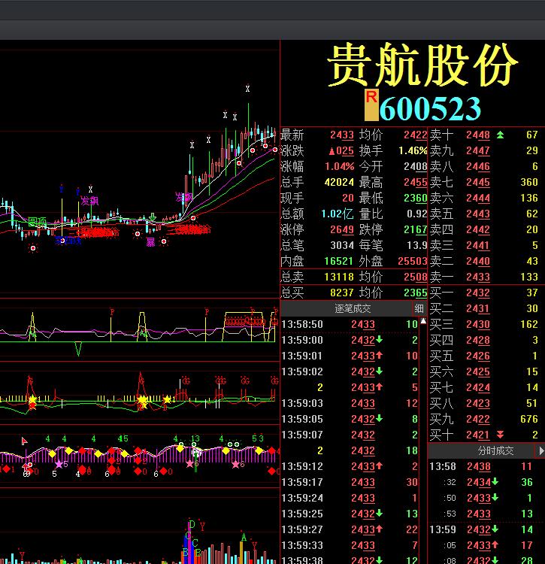Click the green D label above the volume bars

pyautogui.click(x=192, y=524)
